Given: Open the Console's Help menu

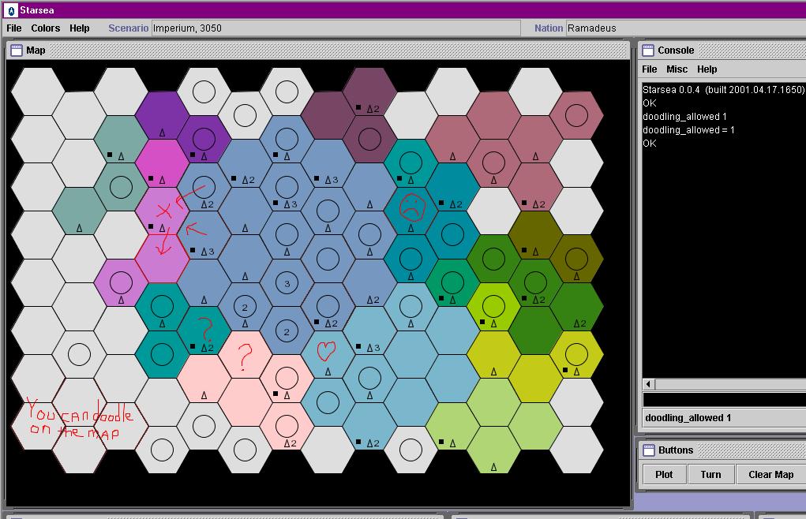Looking at the screenshot, I should pos(707,69).
